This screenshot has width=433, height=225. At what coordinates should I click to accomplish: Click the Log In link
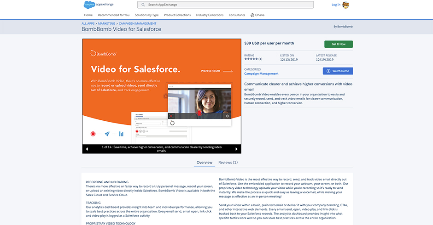point(336,5)
